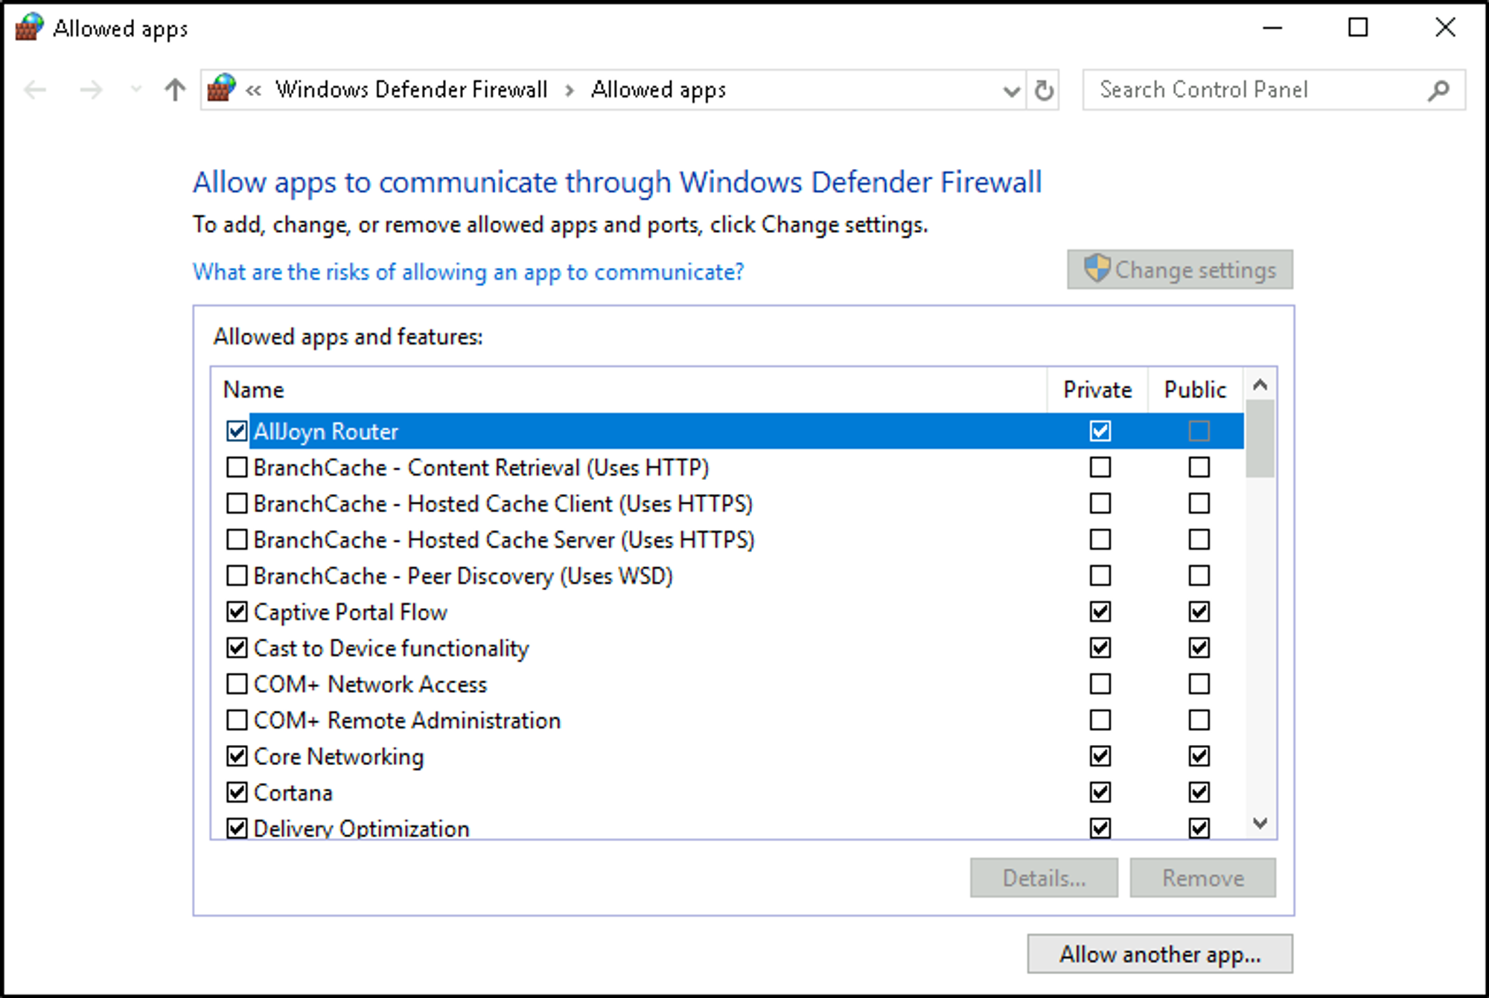The height and width of the screenshot is (998, 1489).
Task: Enable COM+ Network Access checkbox
Action: pos(237,683)
